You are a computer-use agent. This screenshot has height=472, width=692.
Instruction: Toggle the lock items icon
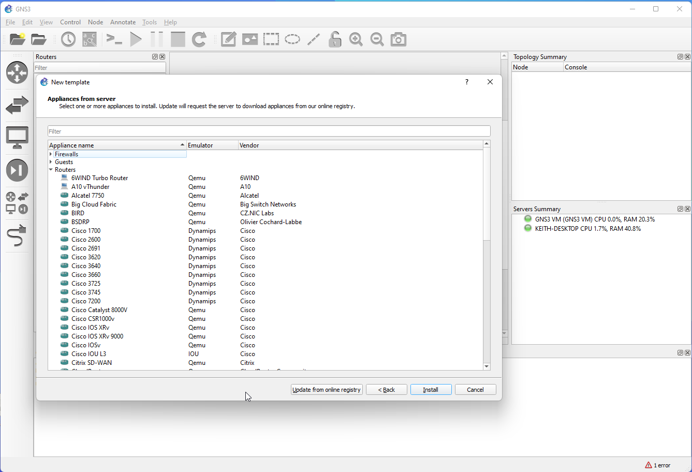click(x=334, y=39)
